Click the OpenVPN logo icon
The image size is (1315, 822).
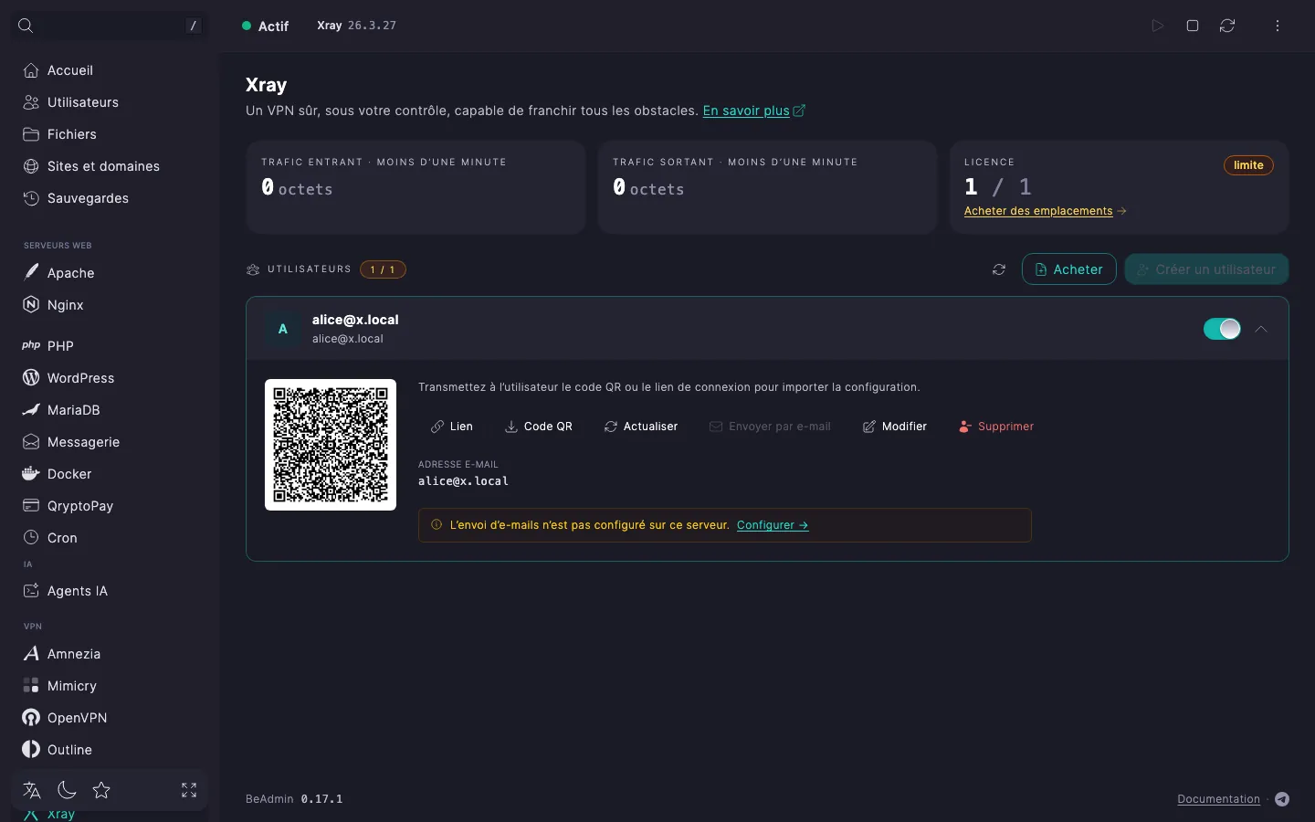[31, 718]
